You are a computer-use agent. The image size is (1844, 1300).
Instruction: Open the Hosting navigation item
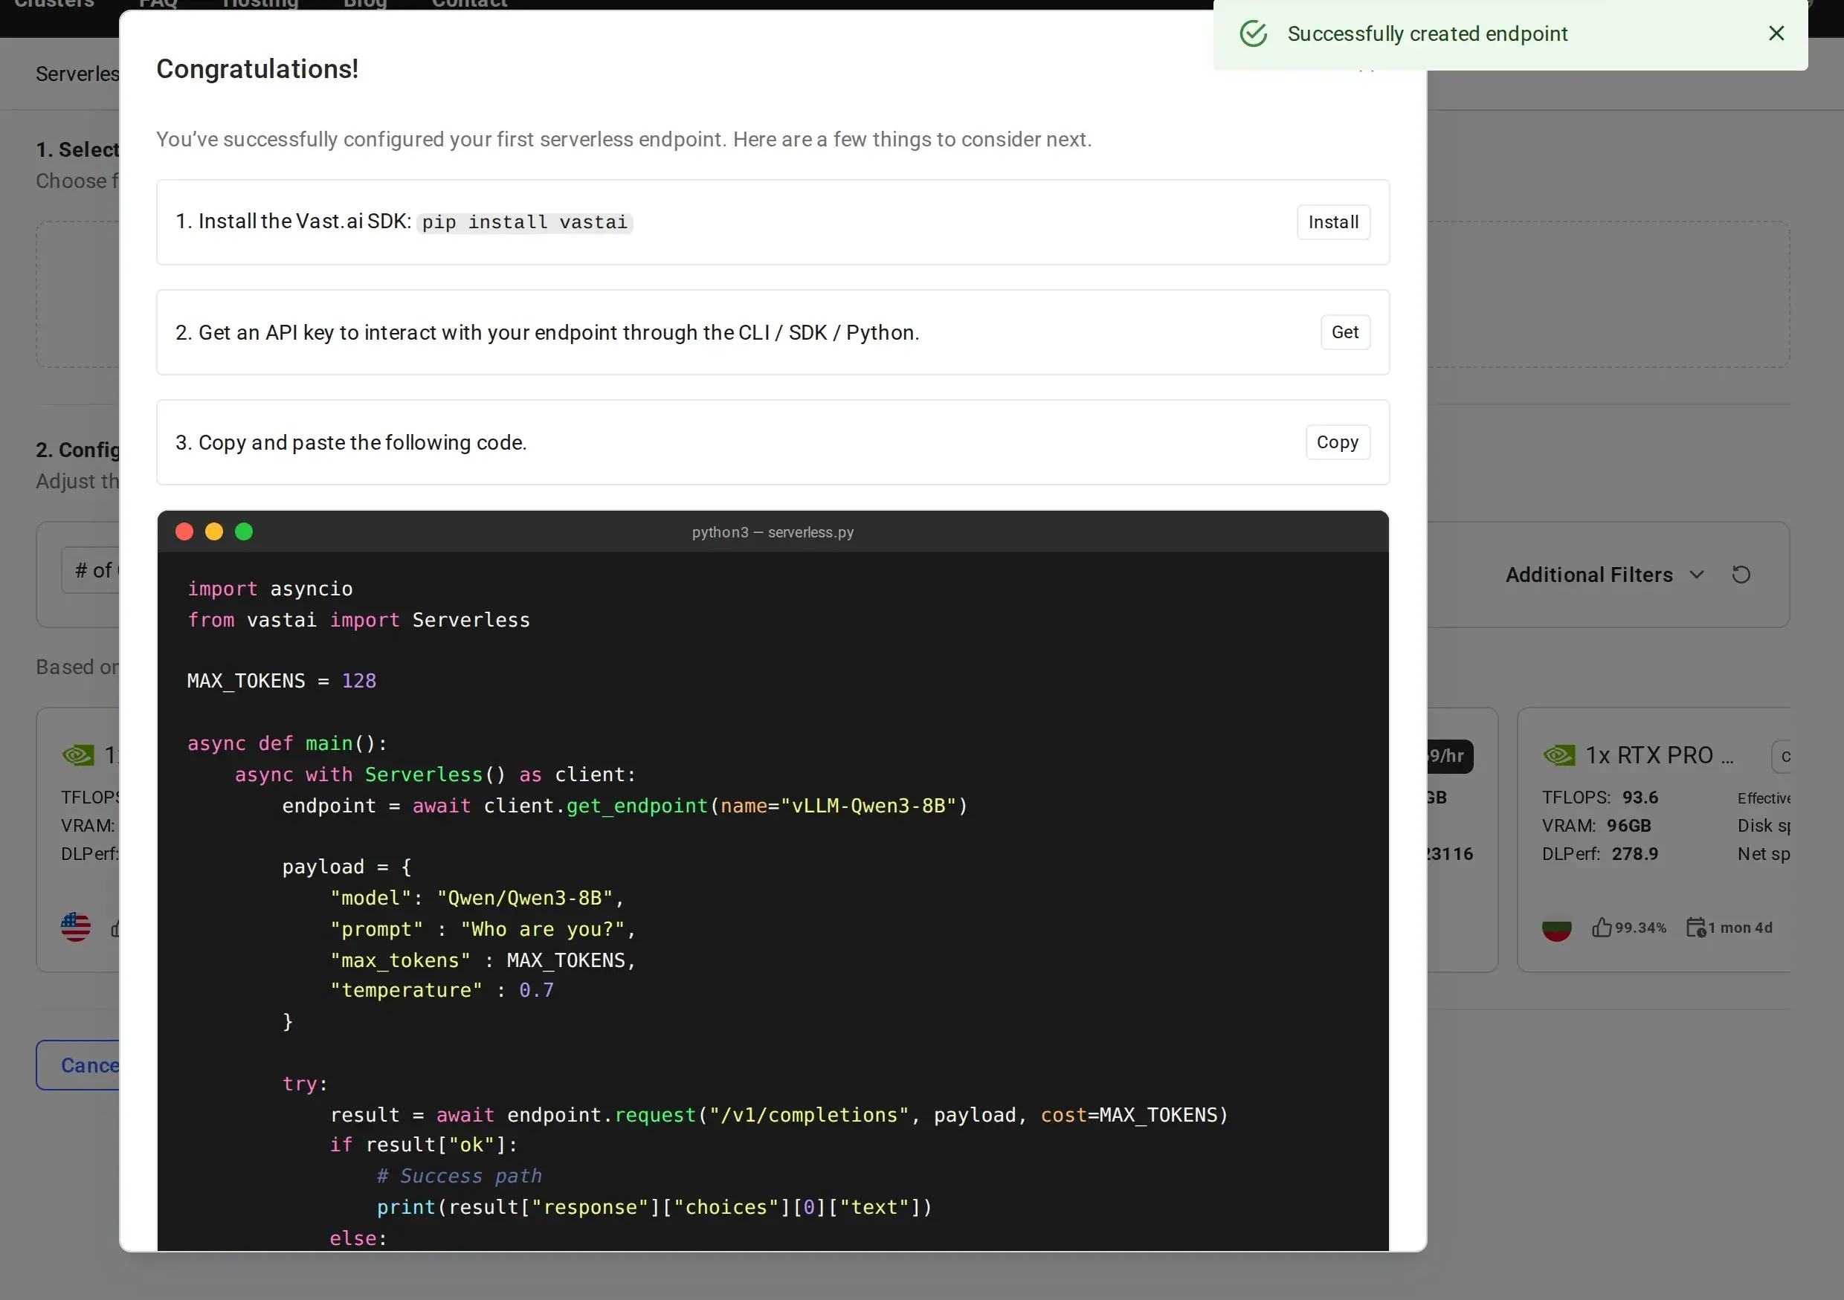coord(260,4)
